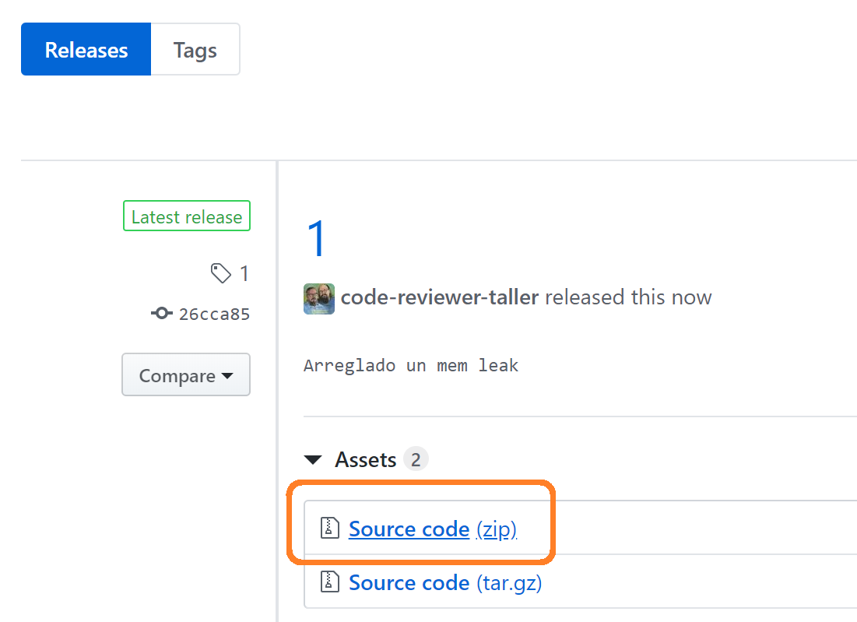Select the Releases tab
The width and height of the screenshot is (857, 622).
(86, 49)
